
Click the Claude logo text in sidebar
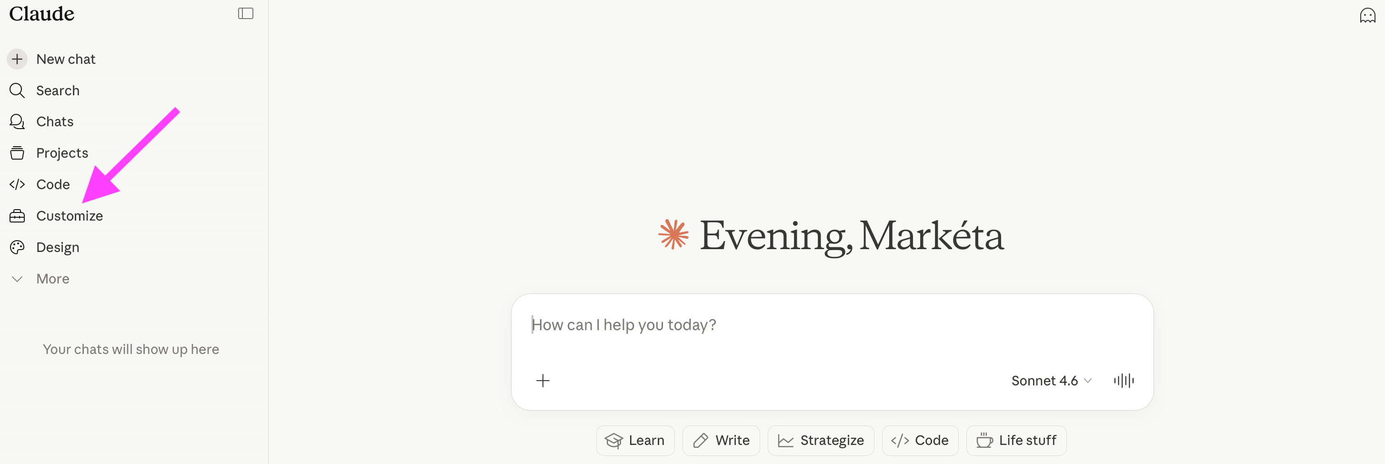pos(42,13)
